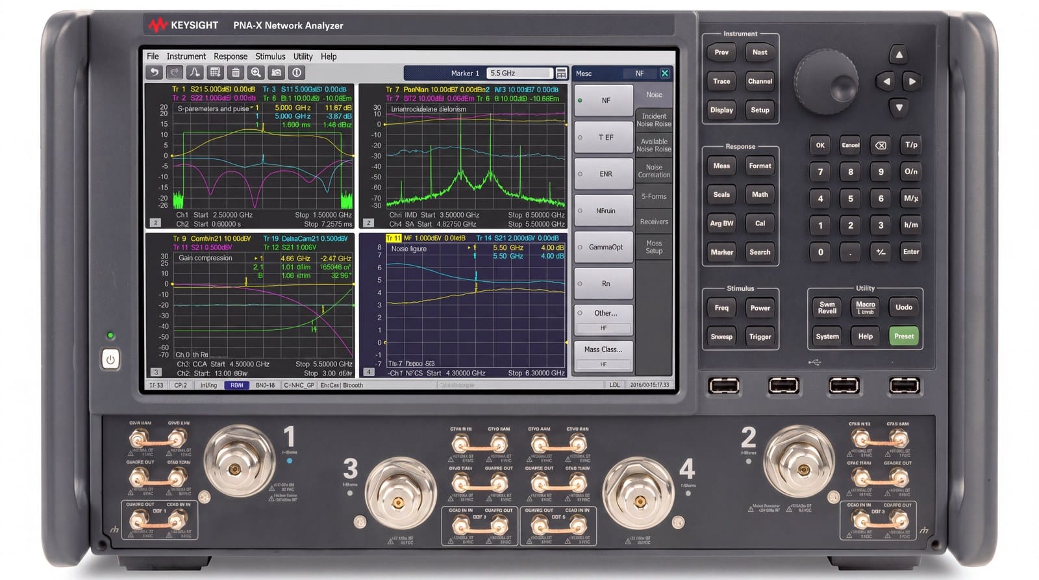The height and width of the screenshot is (580, 1039).
Task: Select the Rn radio softkey
Action: (603, 283)
